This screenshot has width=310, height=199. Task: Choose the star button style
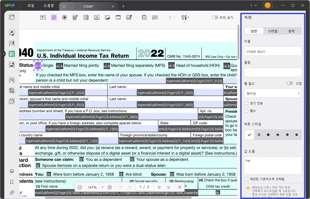click(x=278, y=135)
